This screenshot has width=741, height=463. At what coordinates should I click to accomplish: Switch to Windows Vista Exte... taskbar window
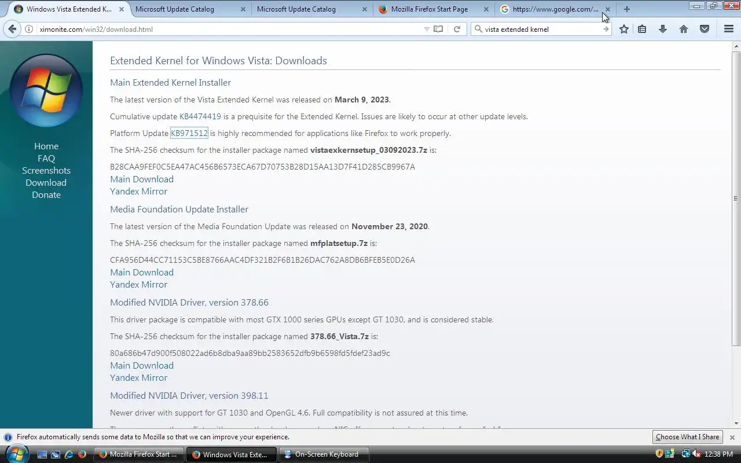pos(232,454)
